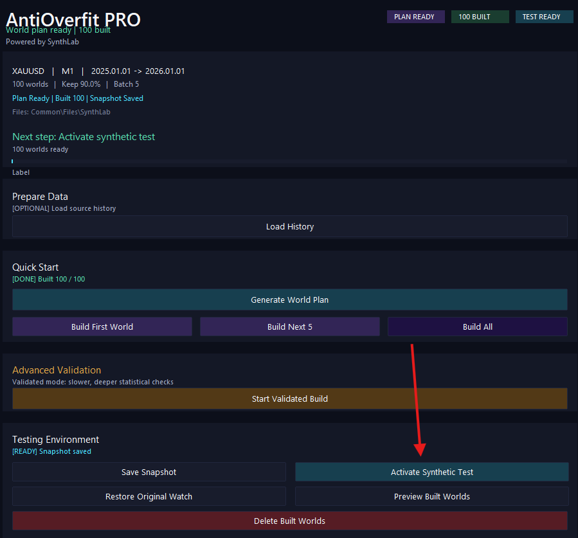
Task: Click the Validated mode description text
Action: pyautogui.click(x=93, y=382)
